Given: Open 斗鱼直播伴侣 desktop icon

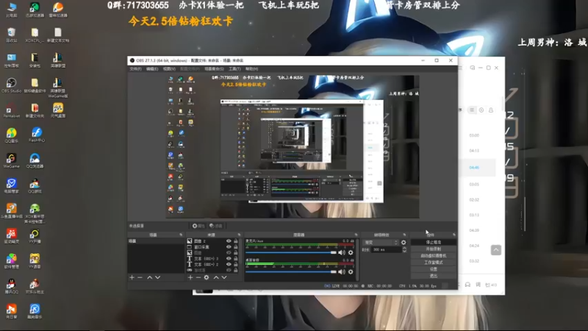Looking at the screenshot, I should point(11,211).
